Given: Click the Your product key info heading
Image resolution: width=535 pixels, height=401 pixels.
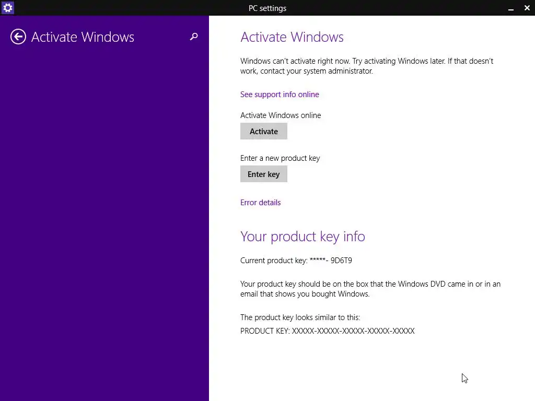Looking at the screenshot, I should (303, 237).
